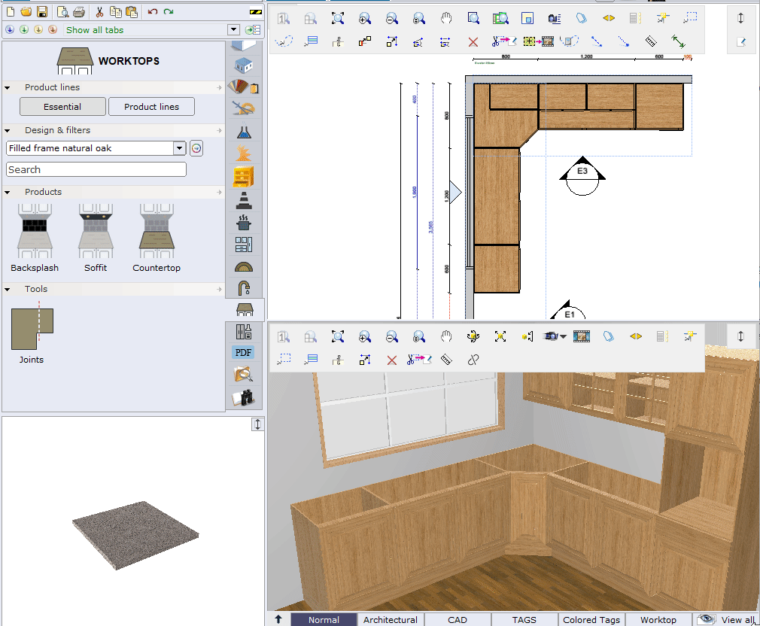Select the Essential product line button
Image resolution: width=760 pixels, height=626 pixels.
62,107
